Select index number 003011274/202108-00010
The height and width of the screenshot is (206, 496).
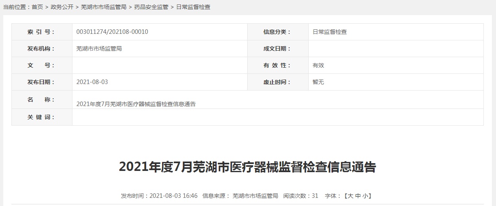click(112, 32)
